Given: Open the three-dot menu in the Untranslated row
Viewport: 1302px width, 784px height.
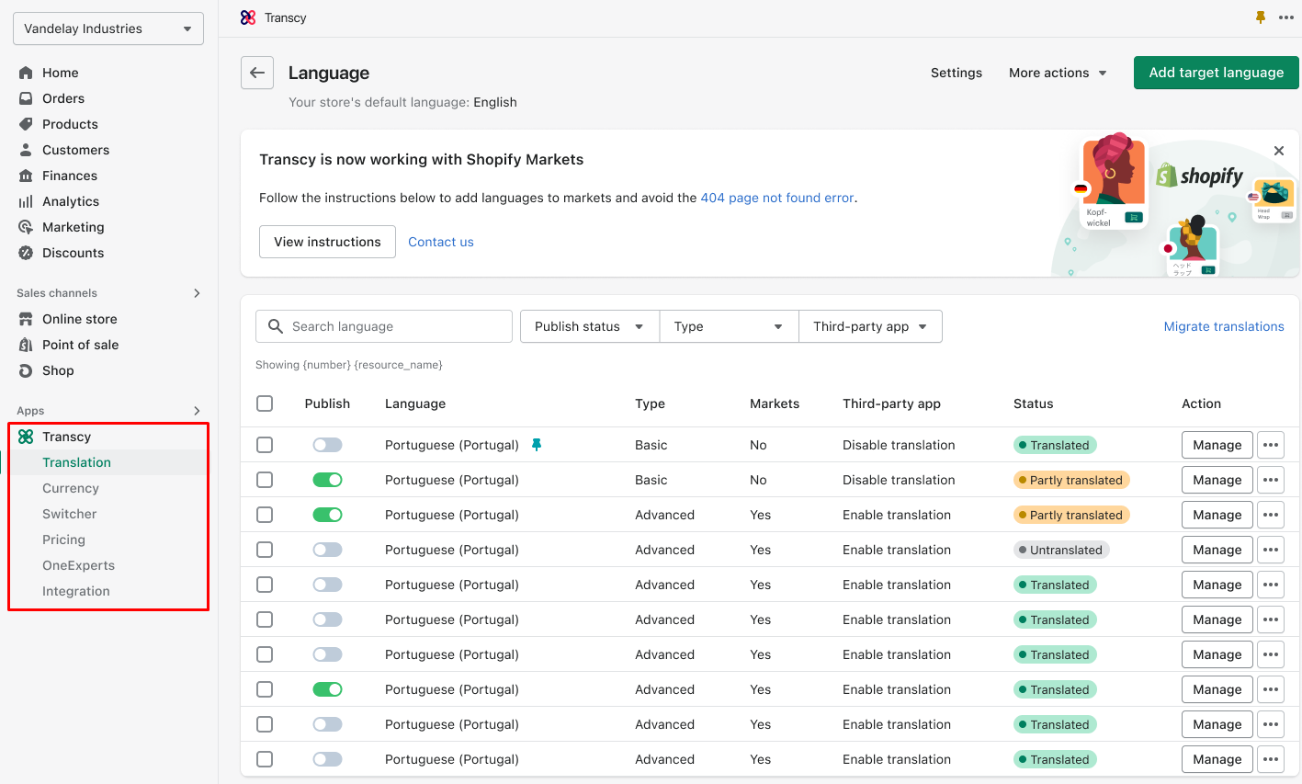Looking at the screenshot, I should [1271, 550].
